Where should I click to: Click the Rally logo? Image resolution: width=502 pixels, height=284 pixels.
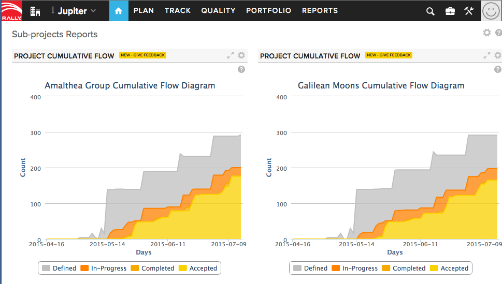[11, 11]
